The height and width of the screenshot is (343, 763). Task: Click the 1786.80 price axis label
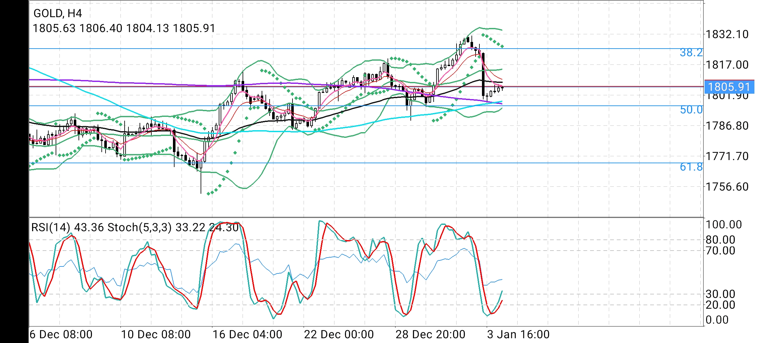pos(727,126)
